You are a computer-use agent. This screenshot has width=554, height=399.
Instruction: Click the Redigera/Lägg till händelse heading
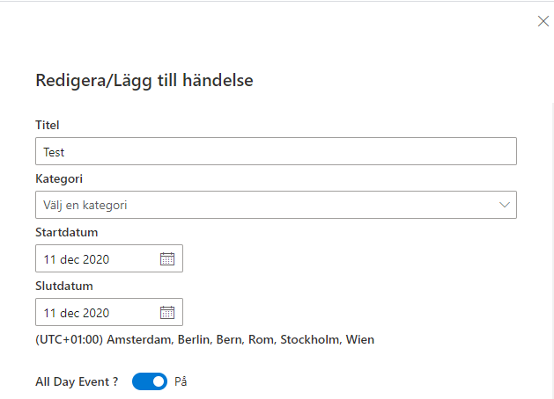point(144,81)
